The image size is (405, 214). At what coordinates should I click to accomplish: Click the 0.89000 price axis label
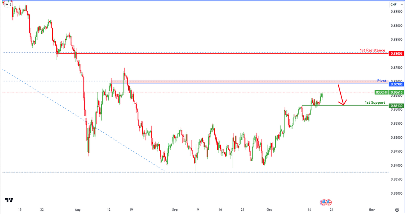pos(396,26)
